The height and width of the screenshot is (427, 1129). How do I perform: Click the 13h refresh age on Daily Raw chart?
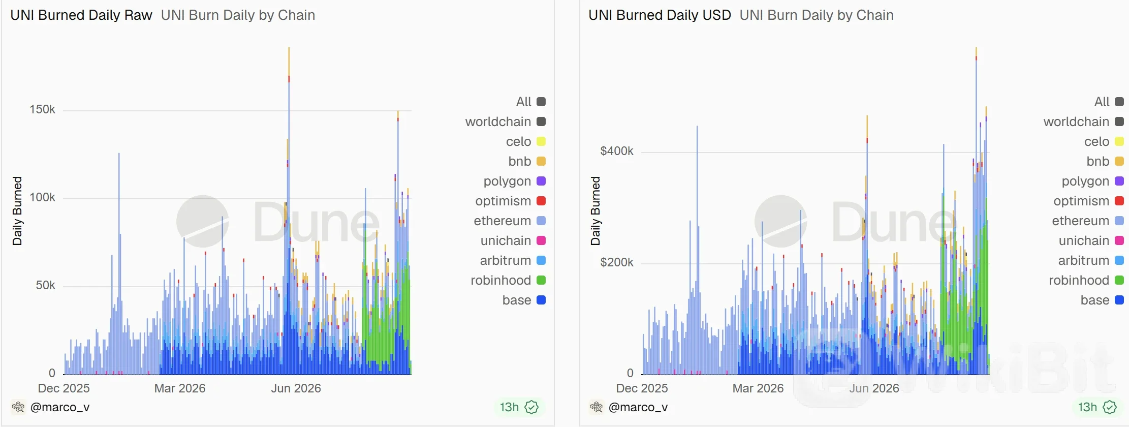(x=509, y=407)
